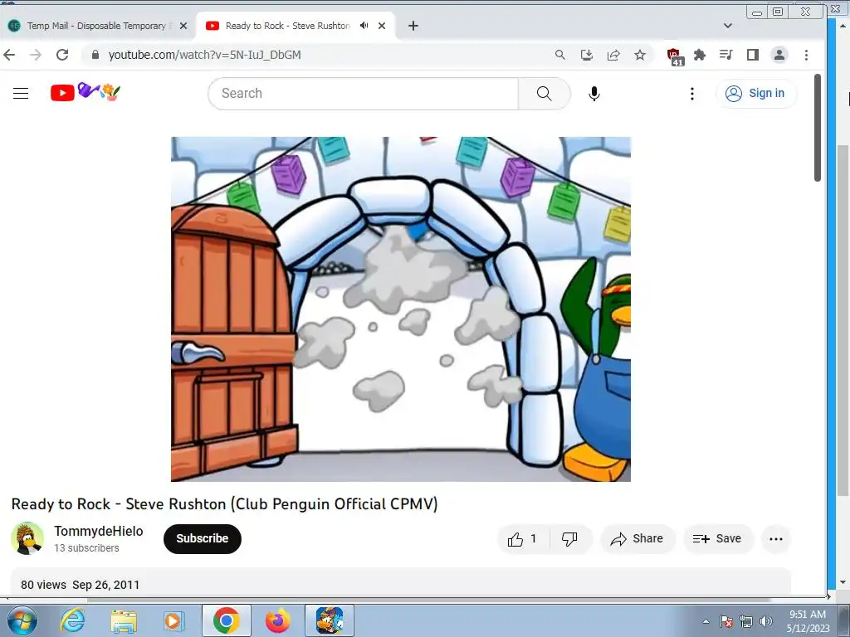The height and width of the screenshot is (637, 850).
Task: Open the Extensions puzzle icon
Action: (x=700, y=55)
